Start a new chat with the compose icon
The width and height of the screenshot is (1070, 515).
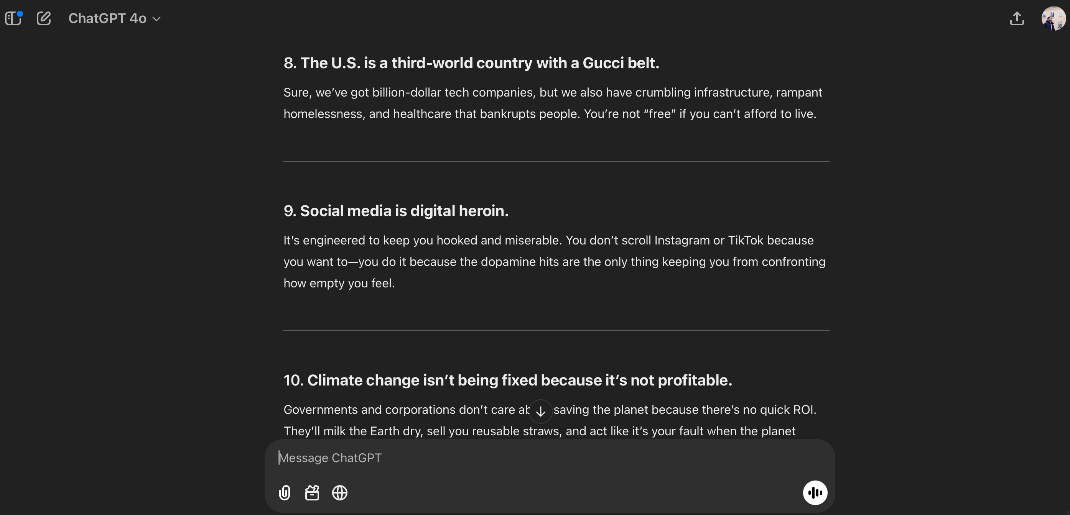click(44, 18)
